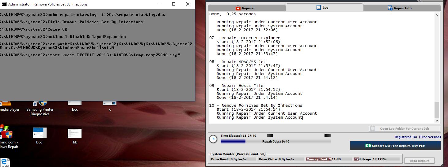
Task: Click the CPU Usage meter
Action: point(377,159)
